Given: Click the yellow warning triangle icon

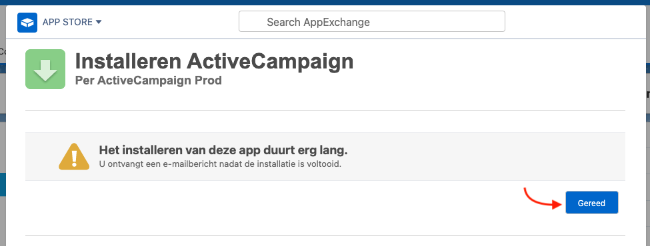Looking at the screenshot, I should pos(74,156).
